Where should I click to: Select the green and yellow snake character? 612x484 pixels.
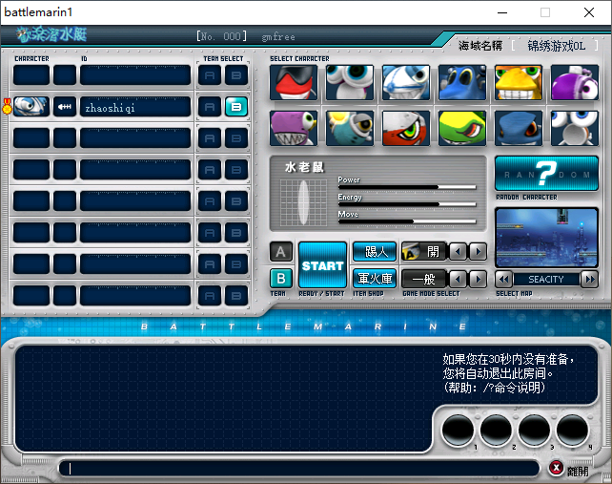(462, 128)
